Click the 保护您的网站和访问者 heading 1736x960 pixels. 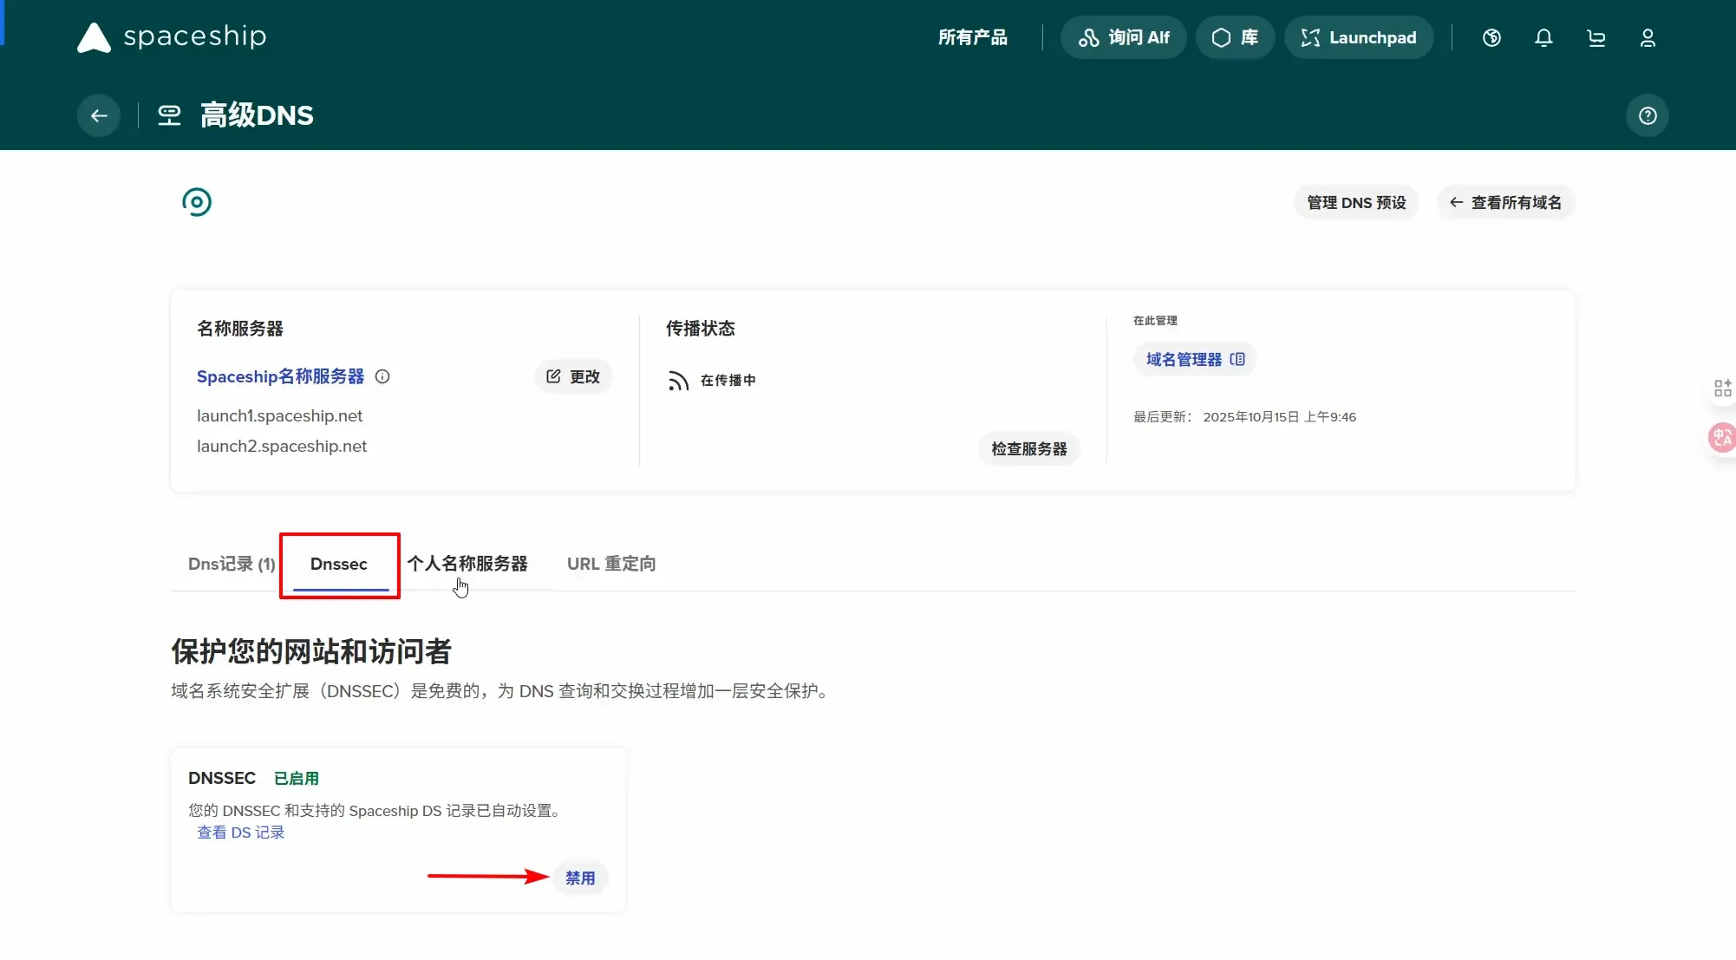coord(311,651)
